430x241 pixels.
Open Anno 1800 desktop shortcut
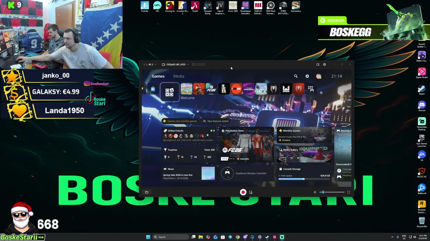[233, 7]
